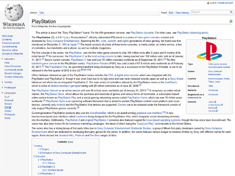
Task: Open Community portal link
Action: [x=14, y=70]
